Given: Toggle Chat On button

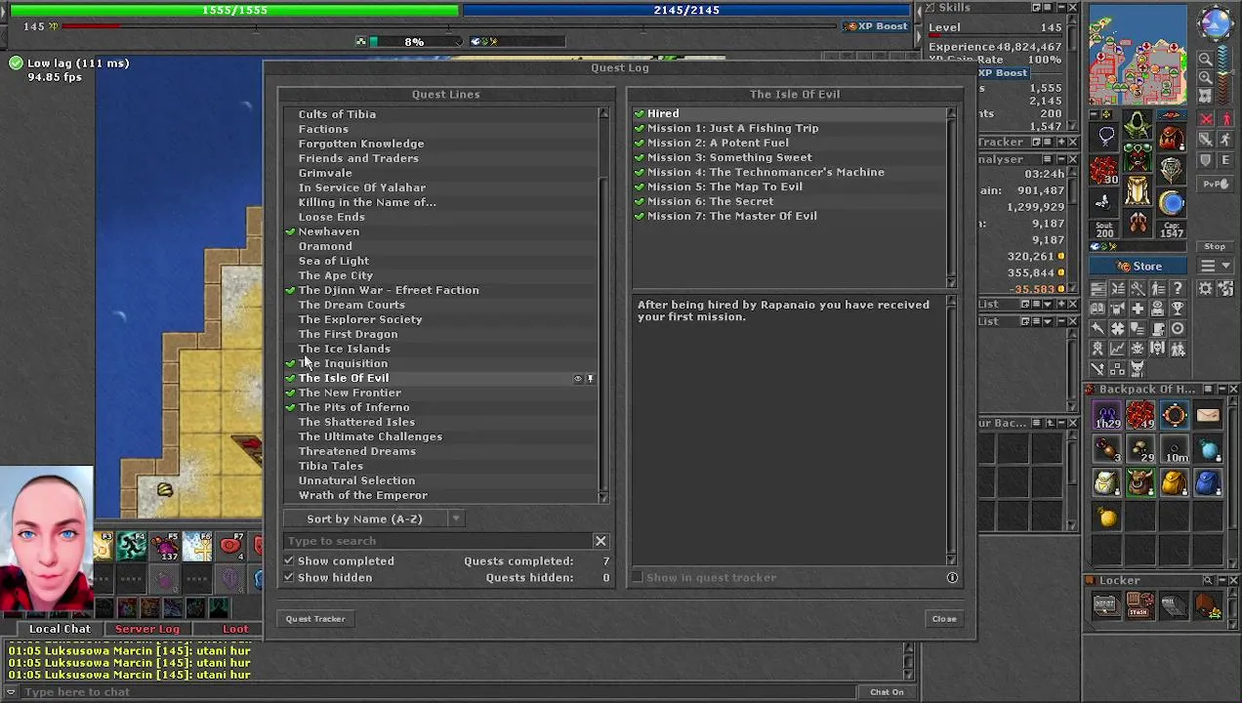Looking at the screenshot, I should (x=887, y=692).
